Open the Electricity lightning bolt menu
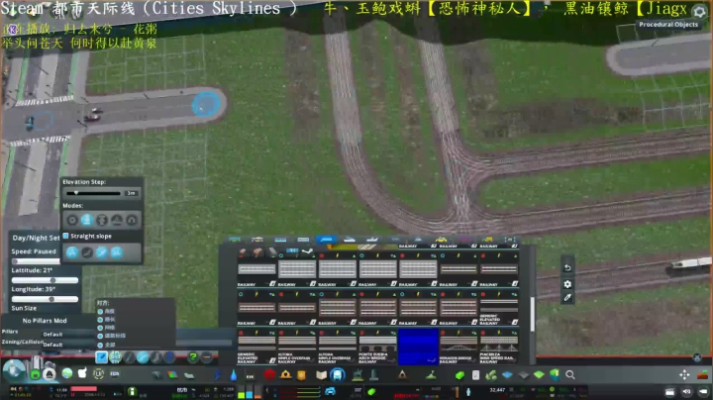713x400 pixels. click(x=218, y=375)
